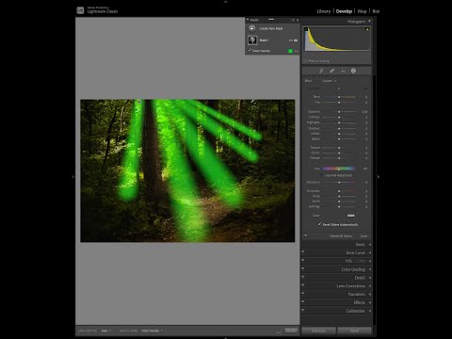Viewport: 452px width, 339px height.
Task: Open the Effect Custom preset dropdown
Action: [x=329, y=81]
